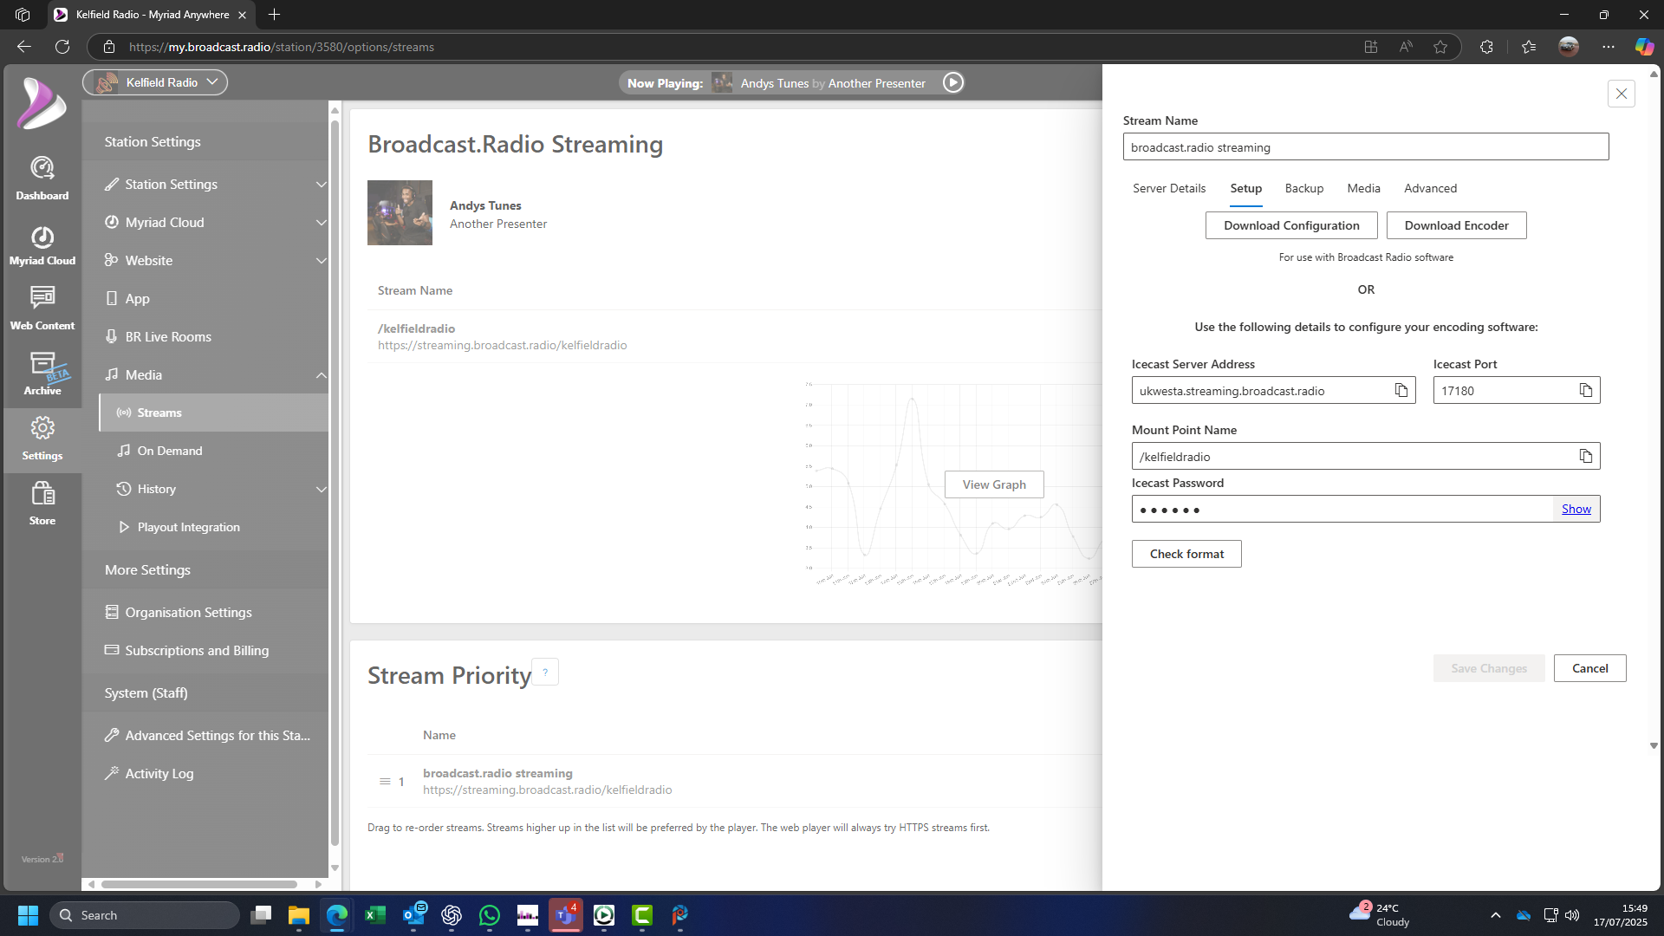Switch to Server Details tab
Image resolution: width=1664 pixels, height=936 pixels.
[x=1168, y=188]
